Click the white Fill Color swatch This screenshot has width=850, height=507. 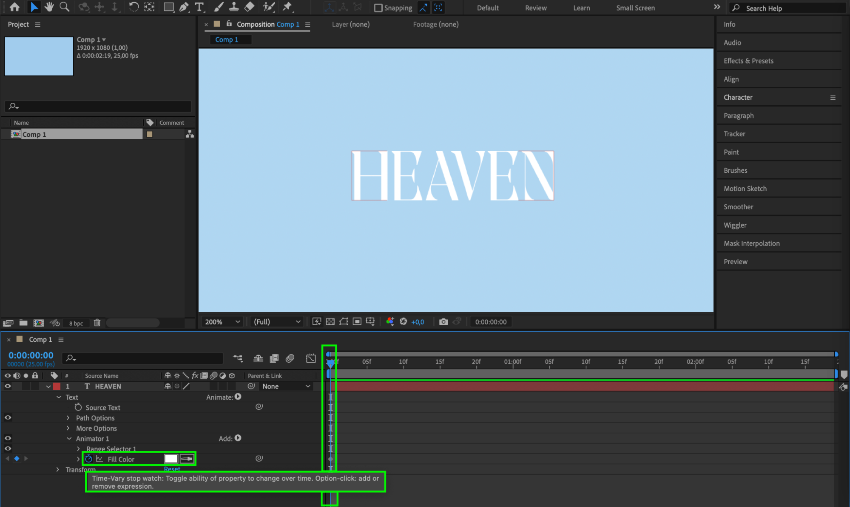coord(171,459)
